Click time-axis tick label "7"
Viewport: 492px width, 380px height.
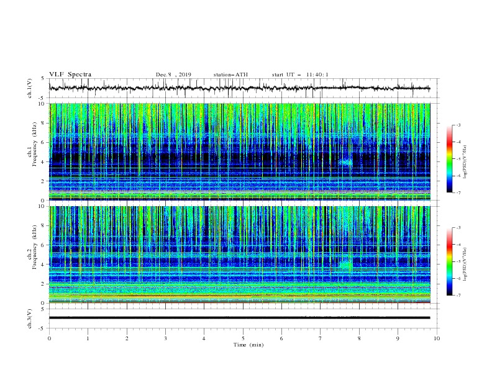pyautogui.click(x=321, y=338)
